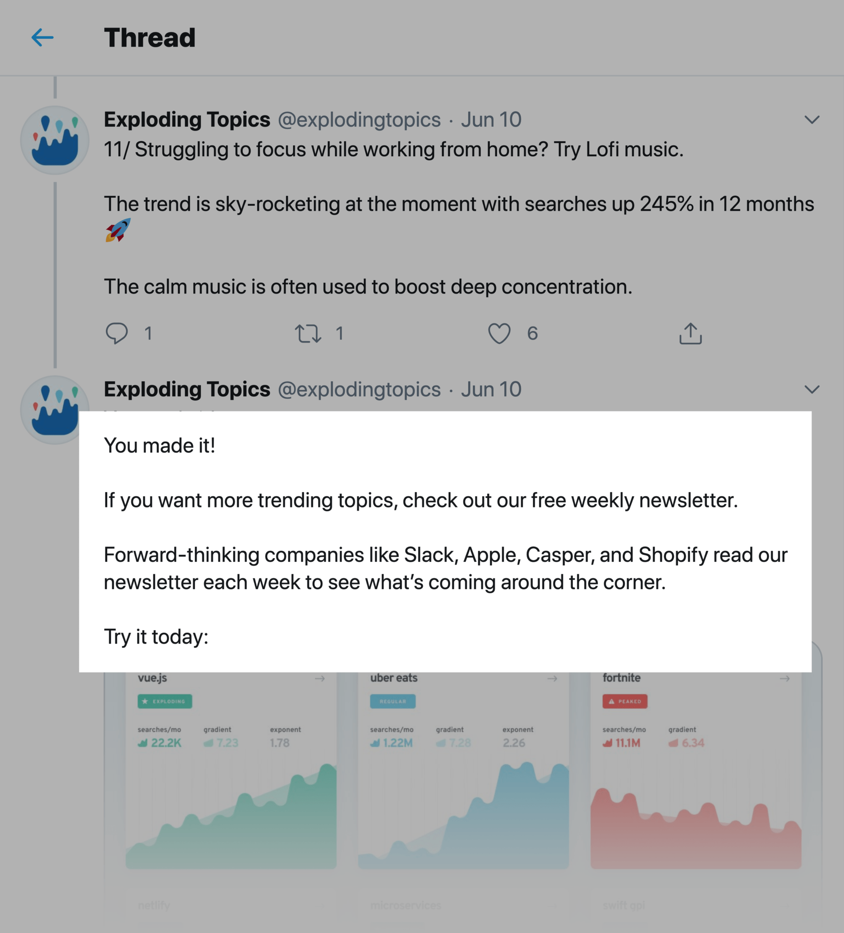Click the Exploding Topics name on first tweet
This screenshot has width=844, height=933.
click(186, 120)
